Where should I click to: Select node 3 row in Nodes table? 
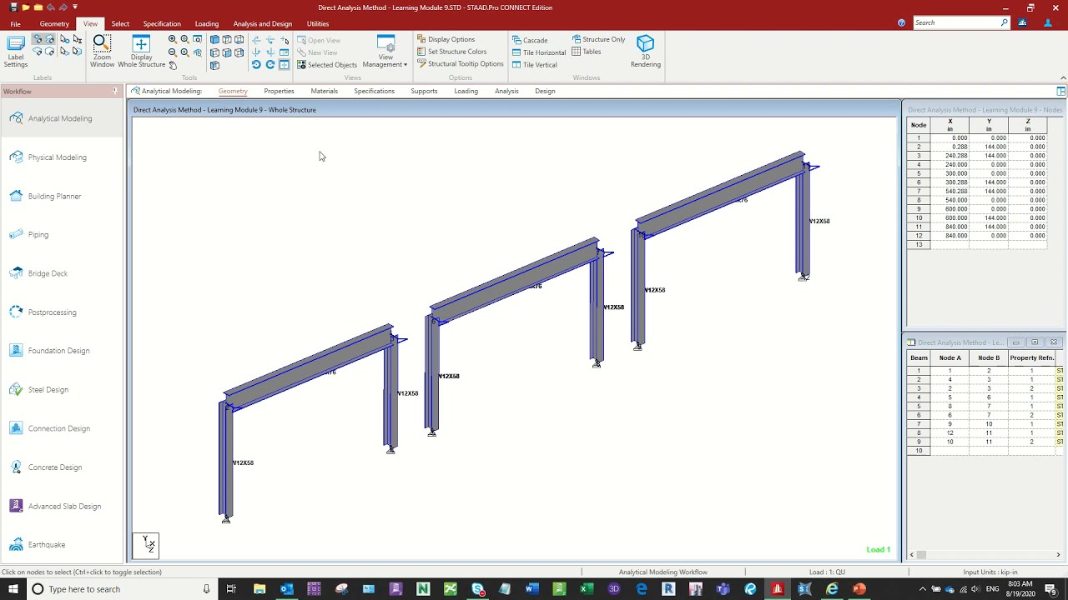tap(976, 156)
